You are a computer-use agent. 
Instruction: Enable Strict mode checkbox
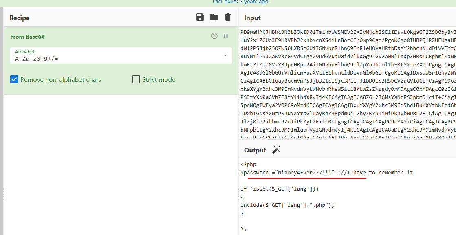[136, 79]
